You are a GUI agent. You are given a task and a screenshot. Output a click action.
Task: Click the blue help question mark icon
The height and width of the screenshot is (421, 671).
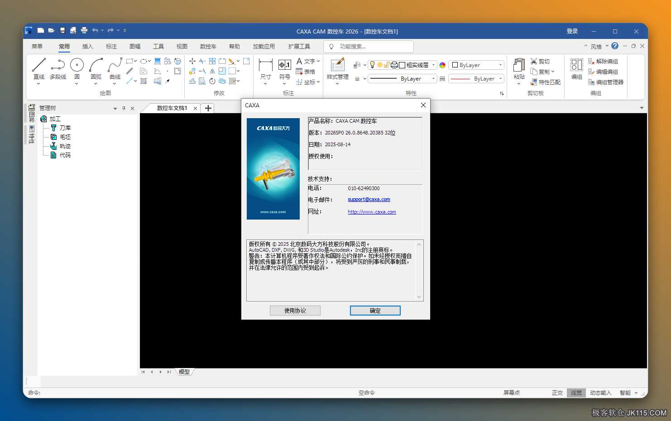point(614,46)
